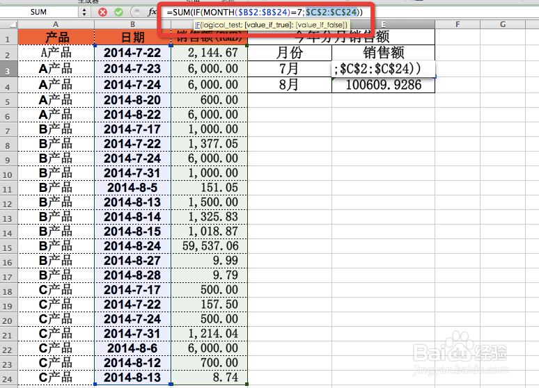Click cell with value 9.79

(x=210, y=275)
